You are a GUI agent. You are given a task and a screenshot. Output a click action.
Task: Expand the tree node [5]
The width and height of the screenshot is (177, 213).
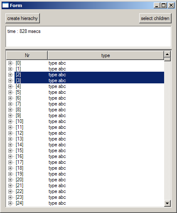[x=10, y=93]
